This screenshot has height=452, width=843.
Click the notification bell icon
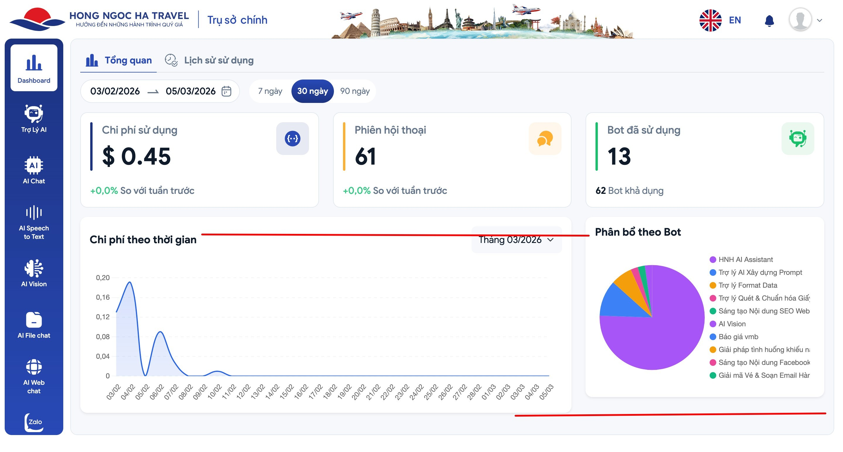[x=769, y=20]
